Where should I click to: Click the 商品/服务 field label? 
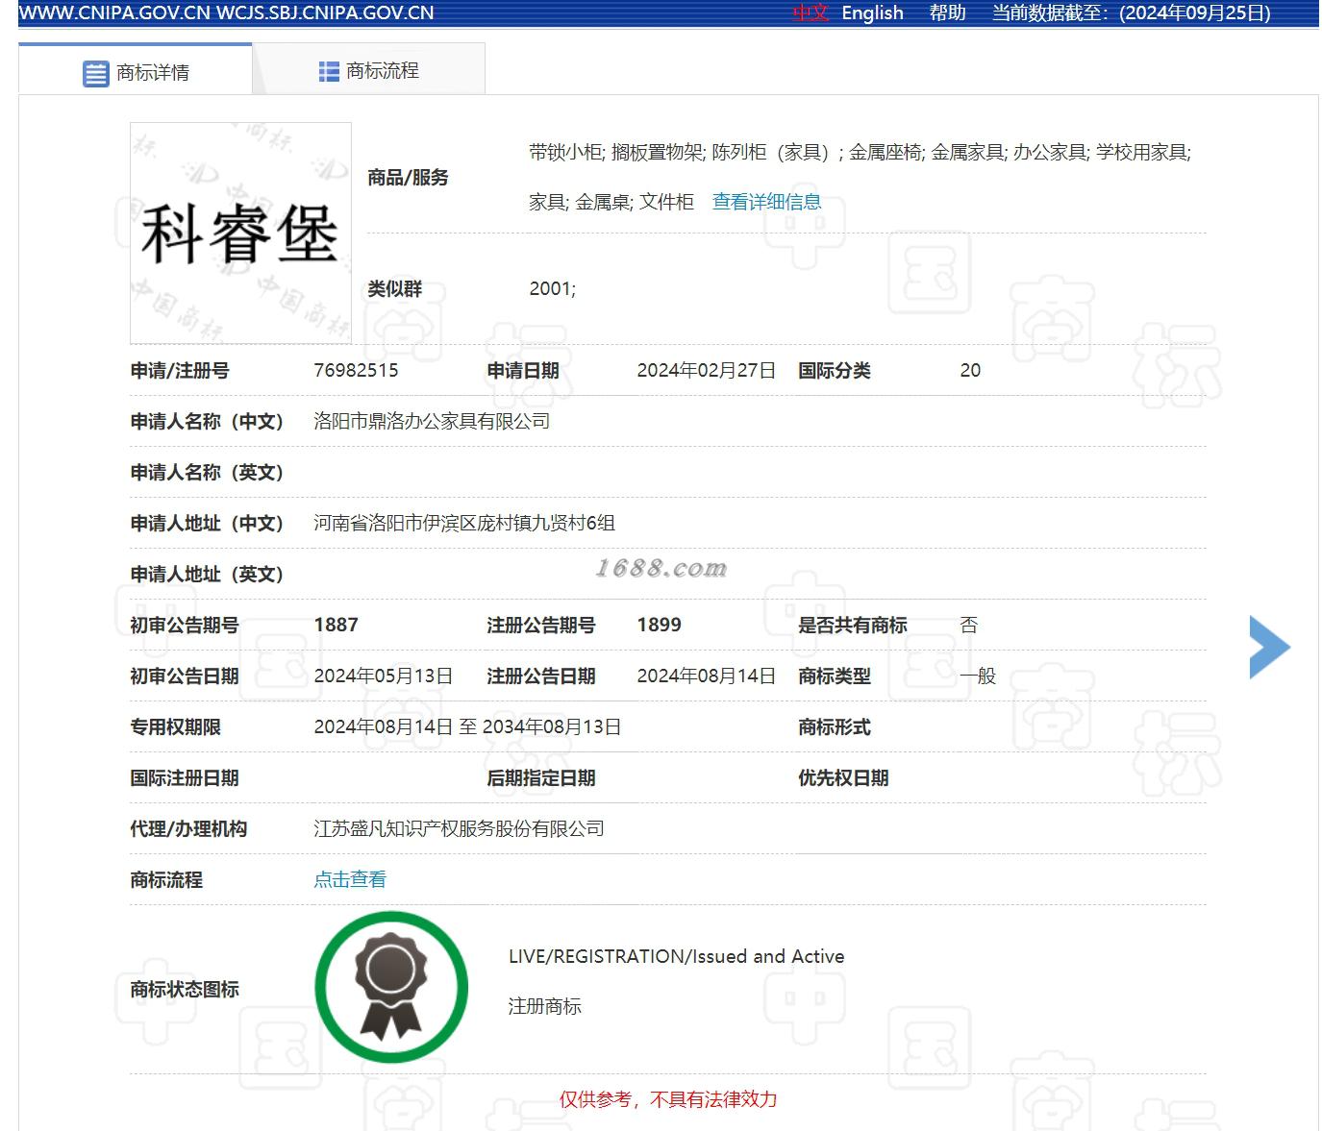pos(408,177)
